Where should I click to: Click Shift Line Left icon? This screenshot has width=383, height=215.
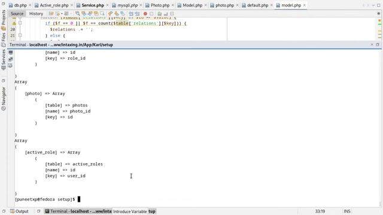[x=131, y=14]
